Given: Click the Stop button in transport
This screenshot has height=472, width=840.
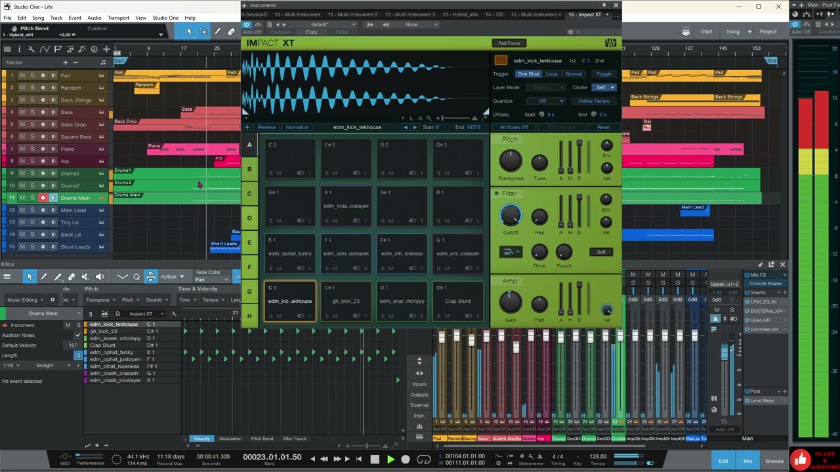Looking at the screenshot, I should pos(375,460).
